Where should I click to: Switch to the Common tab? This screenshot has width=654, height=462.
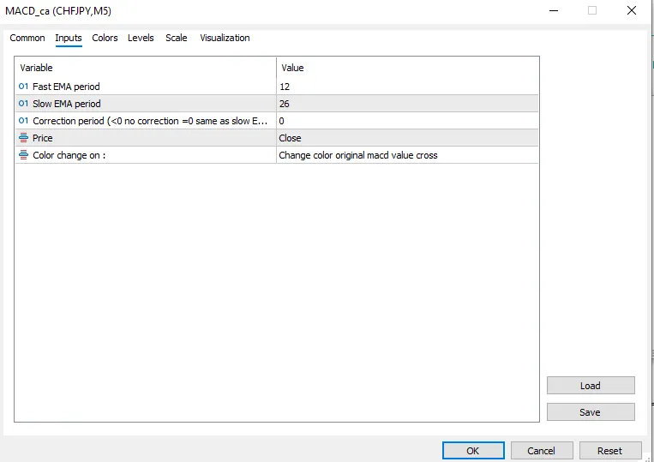(x=27, y=38)
